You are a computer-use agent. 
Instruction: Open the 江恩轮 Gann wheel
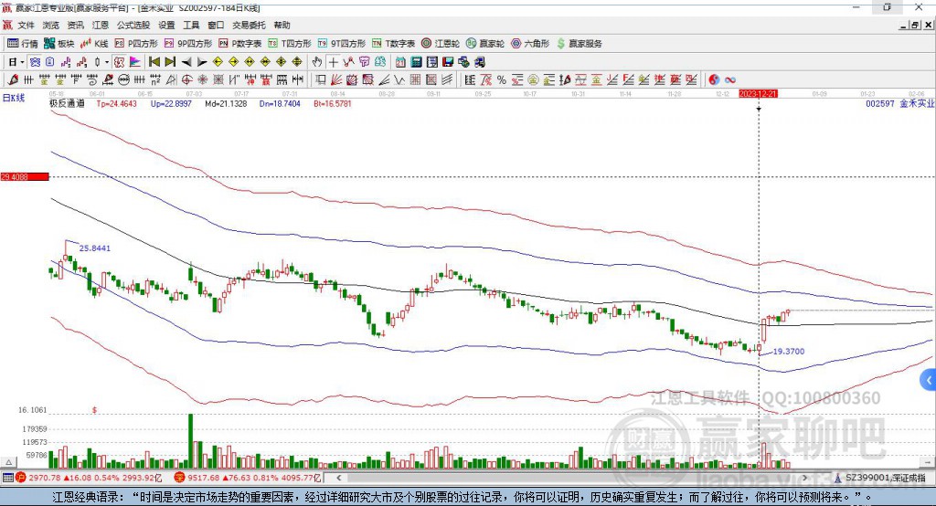441,44
